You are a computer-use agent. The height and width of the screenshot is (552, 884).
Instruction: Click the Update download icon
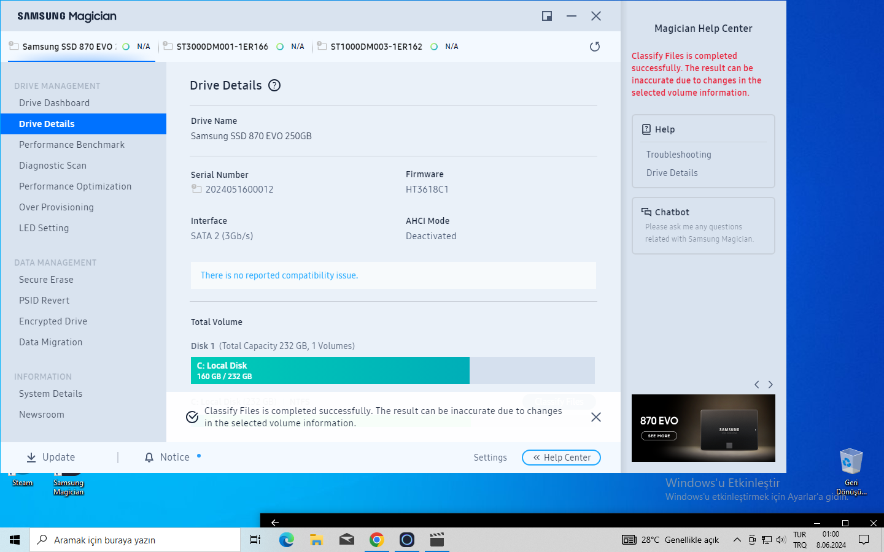[x=31, y=458]
